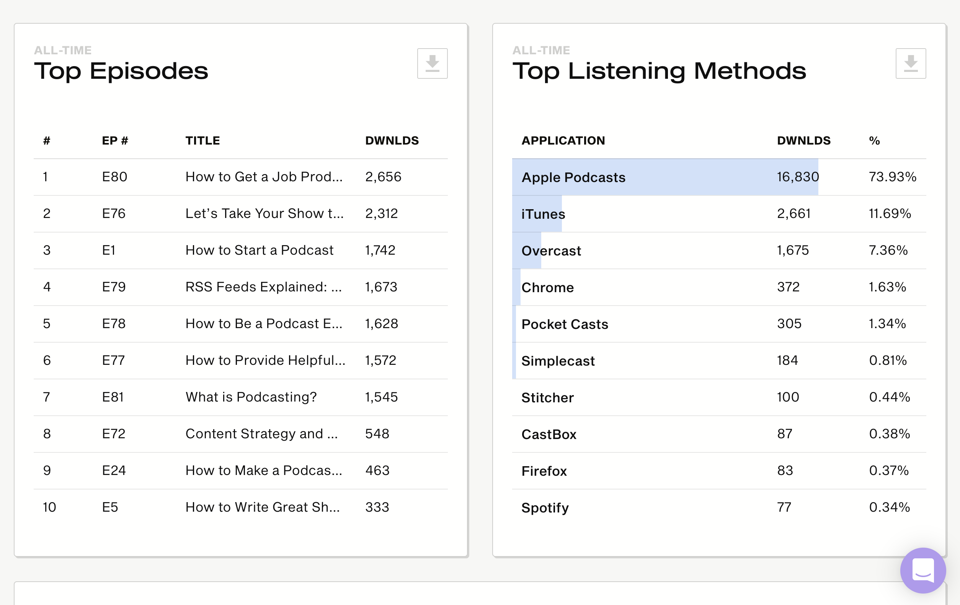This screenshot has width=960, height=605.
Task: Download the Top Listening Methods data
Action: point(910,64)
